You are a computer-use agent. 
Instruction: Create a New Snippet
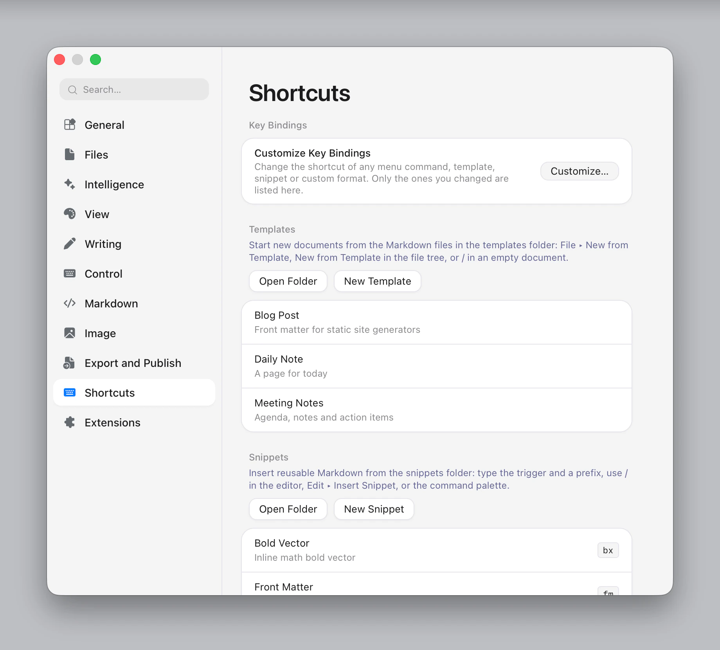click(x=374, y=509)
